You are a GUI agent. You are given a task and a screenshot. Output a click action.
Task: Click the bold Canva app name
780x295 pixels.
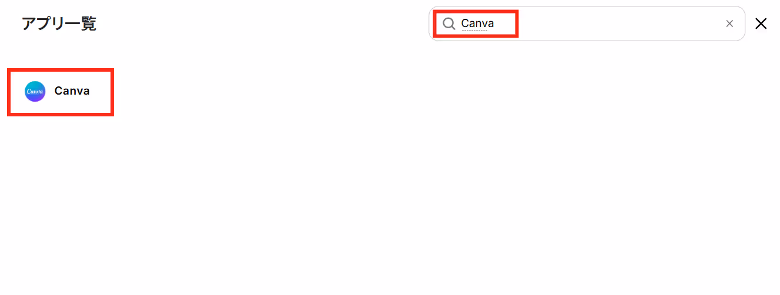72,91
